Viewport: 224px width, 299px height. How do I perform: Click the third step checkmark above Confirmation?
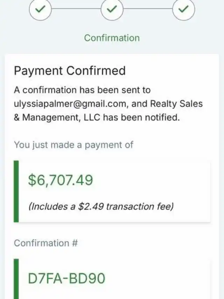[x=184, y=9]
